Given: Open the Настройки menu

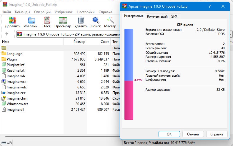Looking at the screenshot, I should [86, 12].
